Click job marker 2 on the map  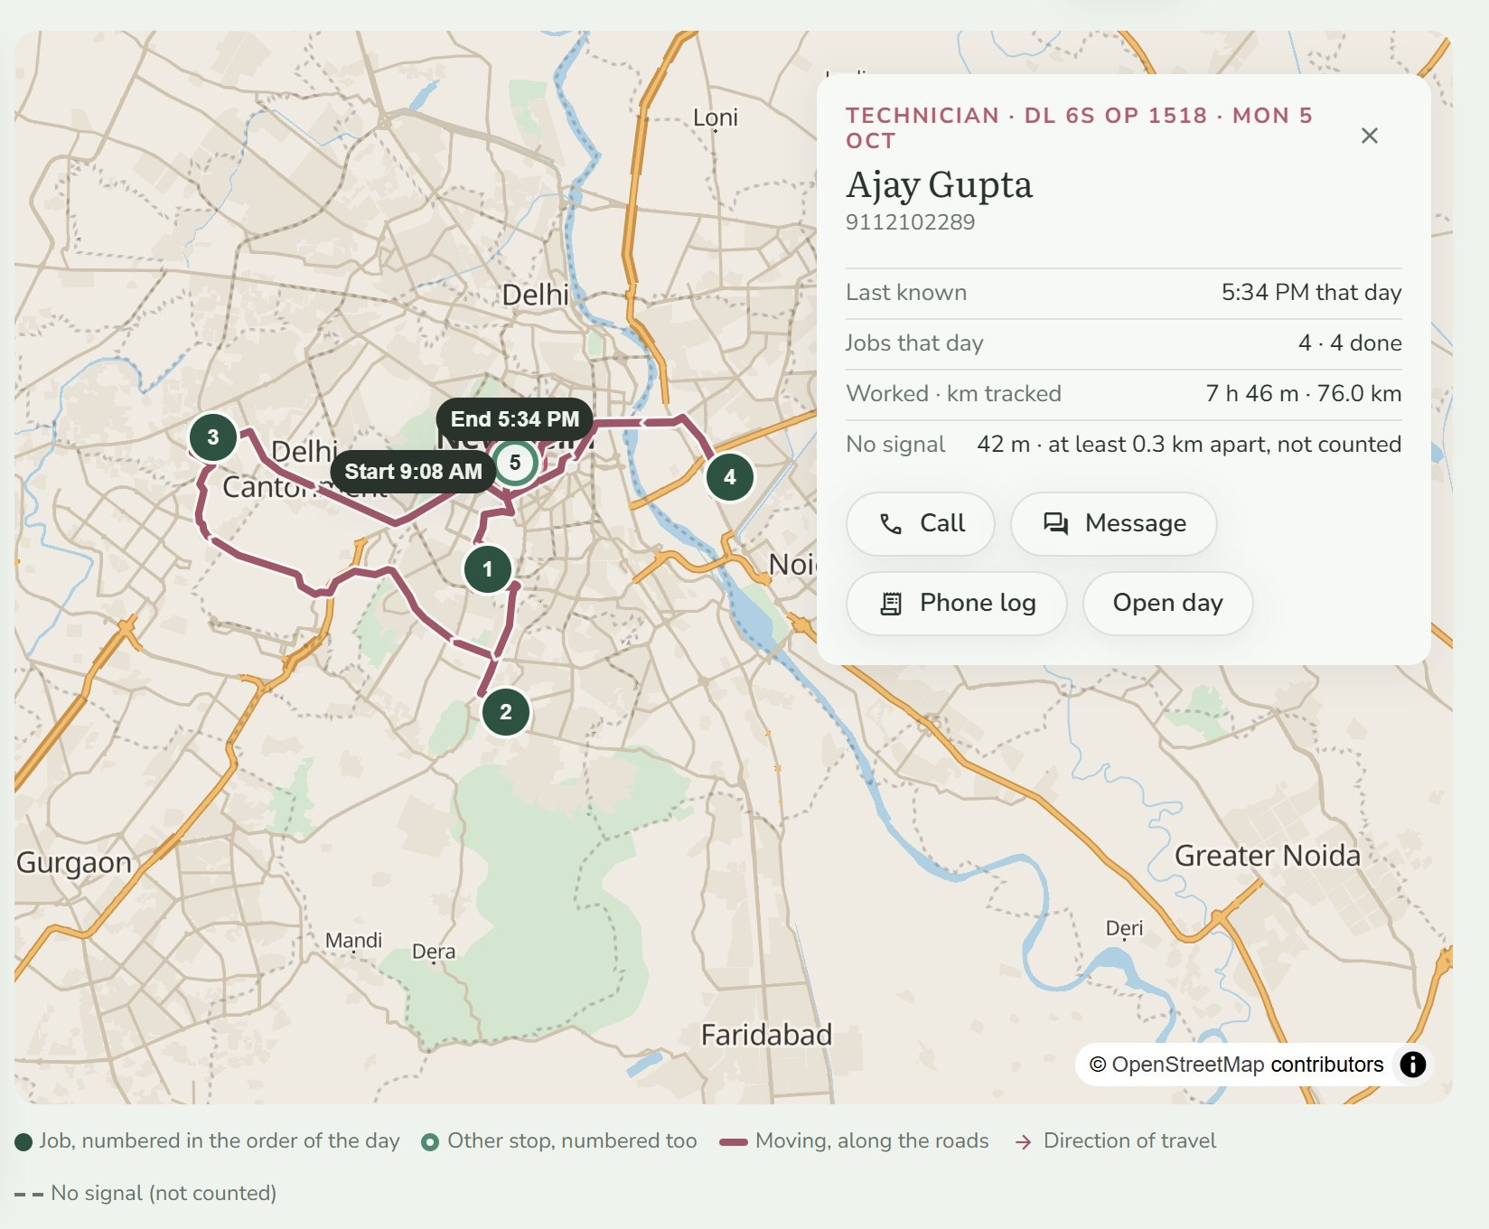[x=506, y=712]
